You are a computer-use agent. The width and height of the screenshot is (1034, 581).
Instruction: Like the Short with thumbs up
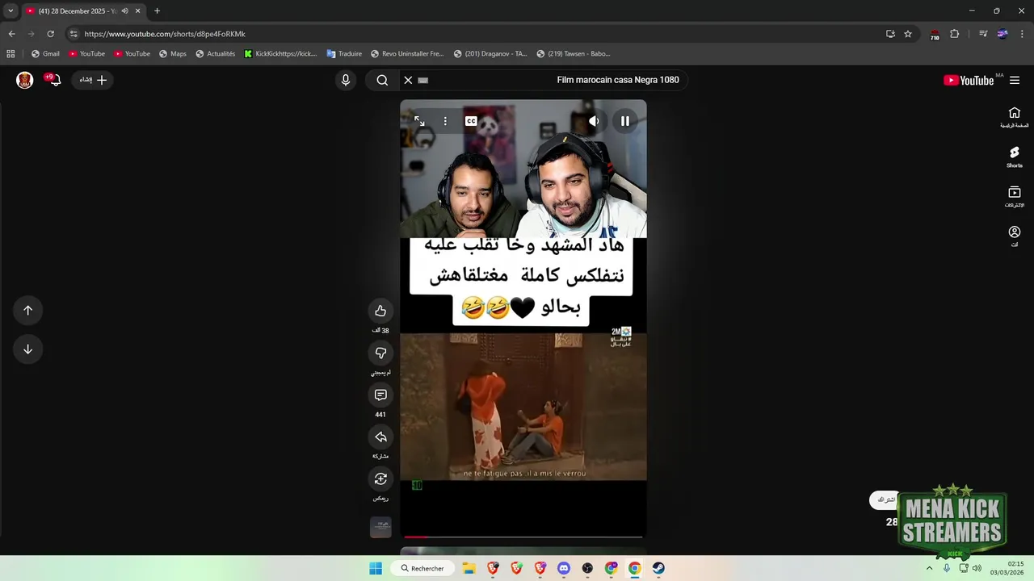click(380, 311)
